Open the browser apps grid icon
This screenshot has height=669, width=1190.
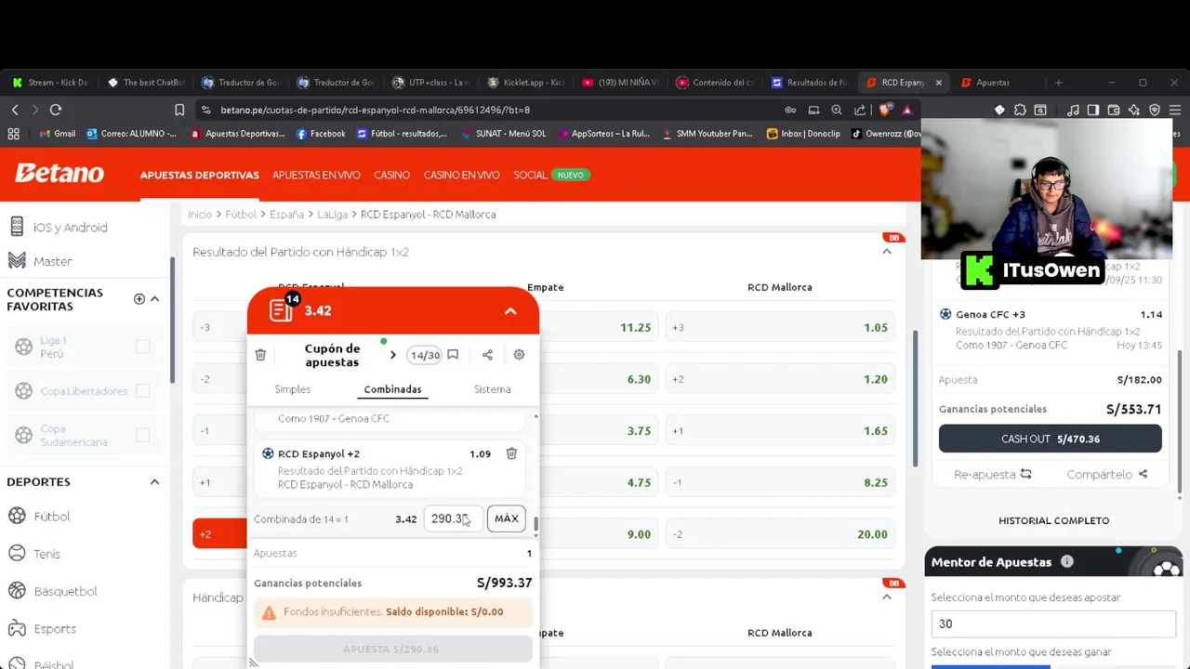[13, 134]
